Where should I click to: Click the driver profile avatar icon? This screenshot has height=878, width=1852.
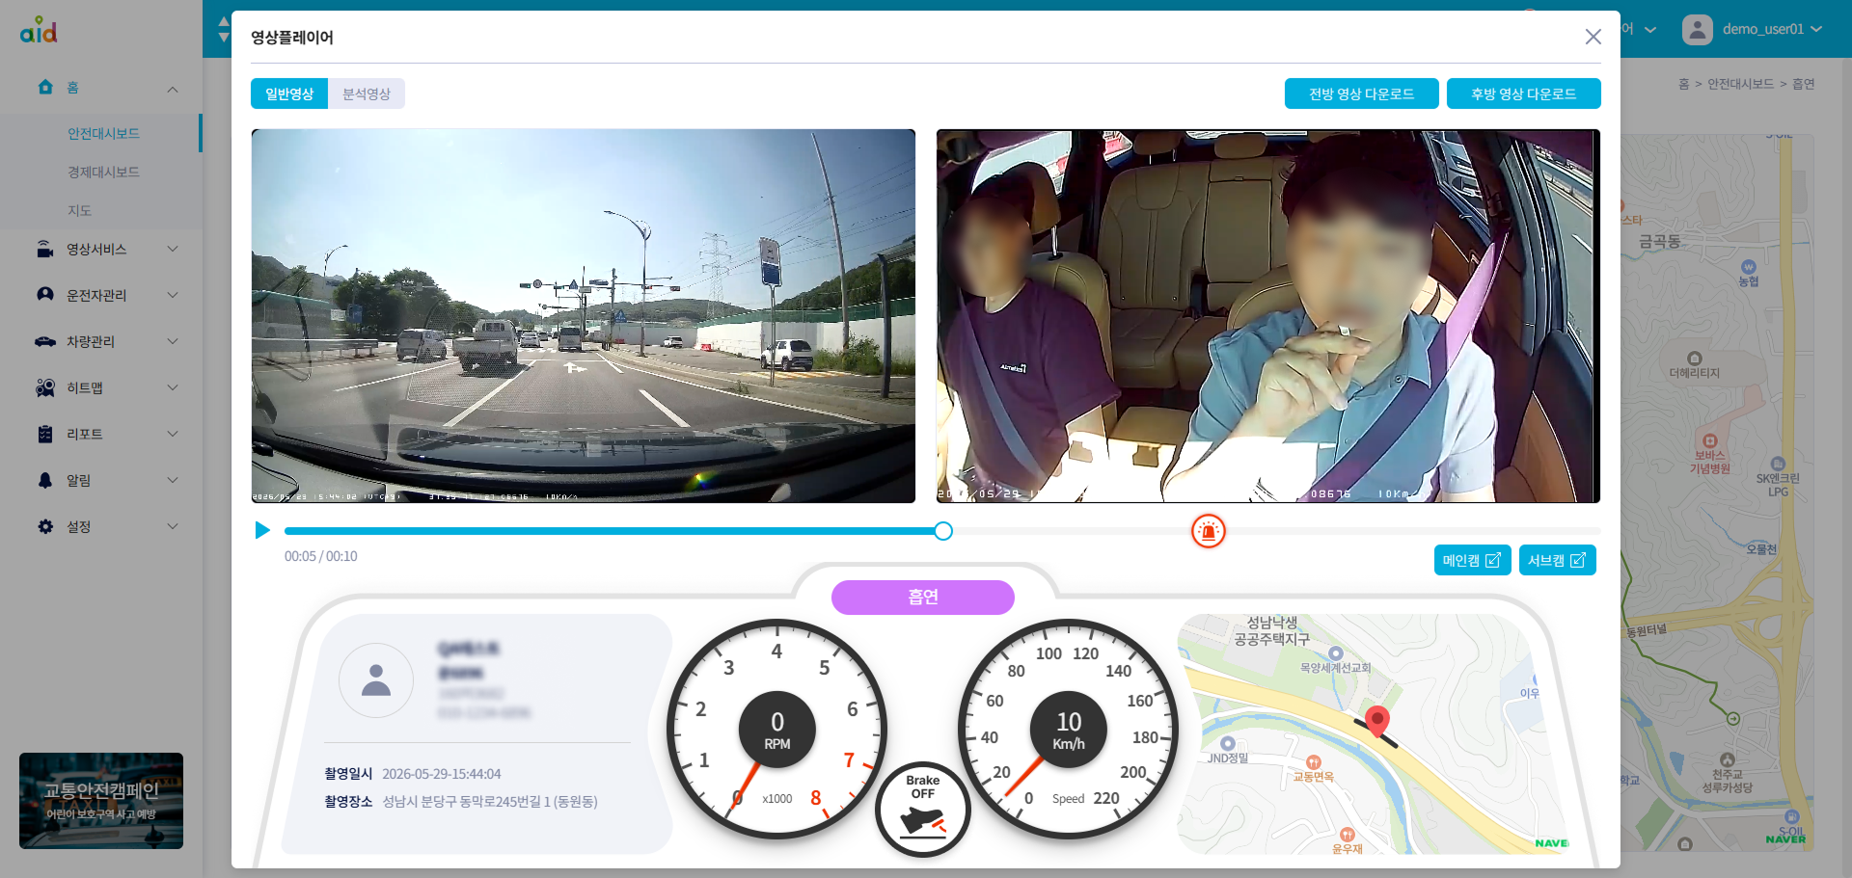click(x=376, y=680)
